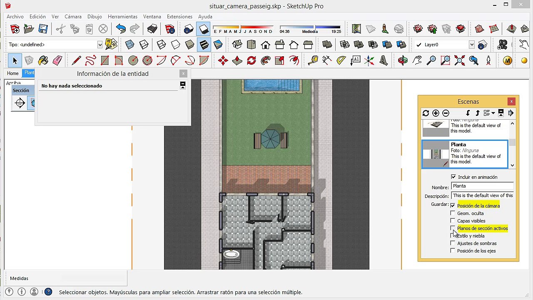The width and height of the screenshot is (533, 300).
Task: Toggle Incluir en animación checkbox
Action: (x=453, y=177)
